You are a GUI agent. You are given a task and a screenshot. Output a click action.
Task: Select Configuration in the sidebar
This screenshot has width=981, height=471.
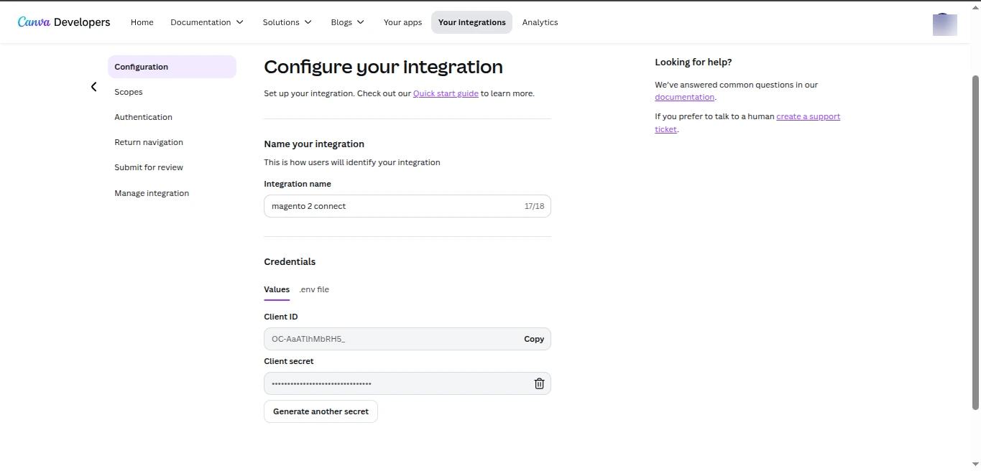[x=172, y=67]
